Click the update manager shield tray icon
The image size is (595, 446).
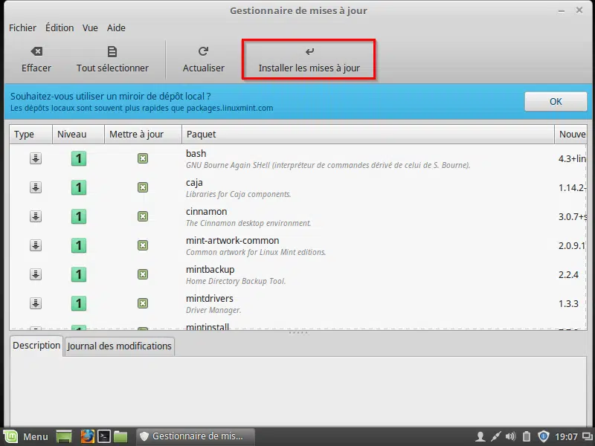click(544, 437)
